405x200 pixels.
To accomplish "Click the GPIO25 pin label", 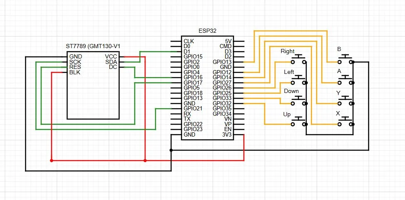I will coord(222,93).
